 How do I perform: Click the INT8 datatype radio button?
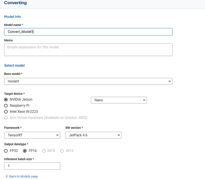44,151
